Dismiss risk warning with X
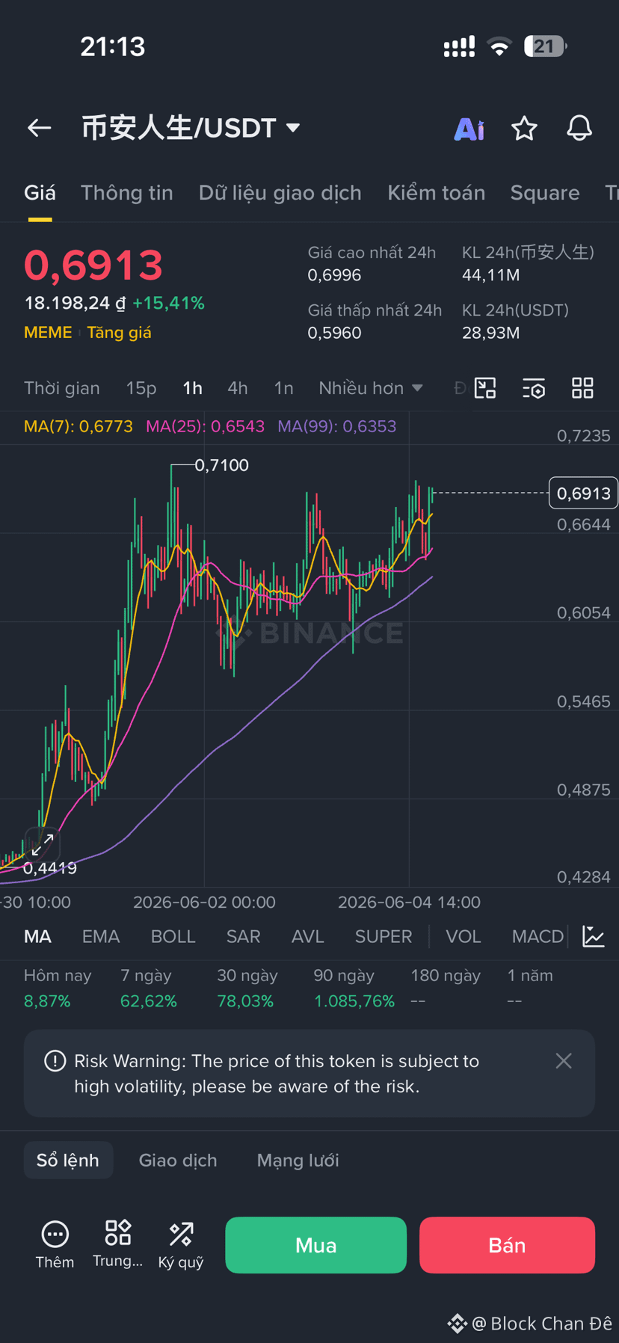This screenshot has height=1343, width=619. tap(564, 1061)
